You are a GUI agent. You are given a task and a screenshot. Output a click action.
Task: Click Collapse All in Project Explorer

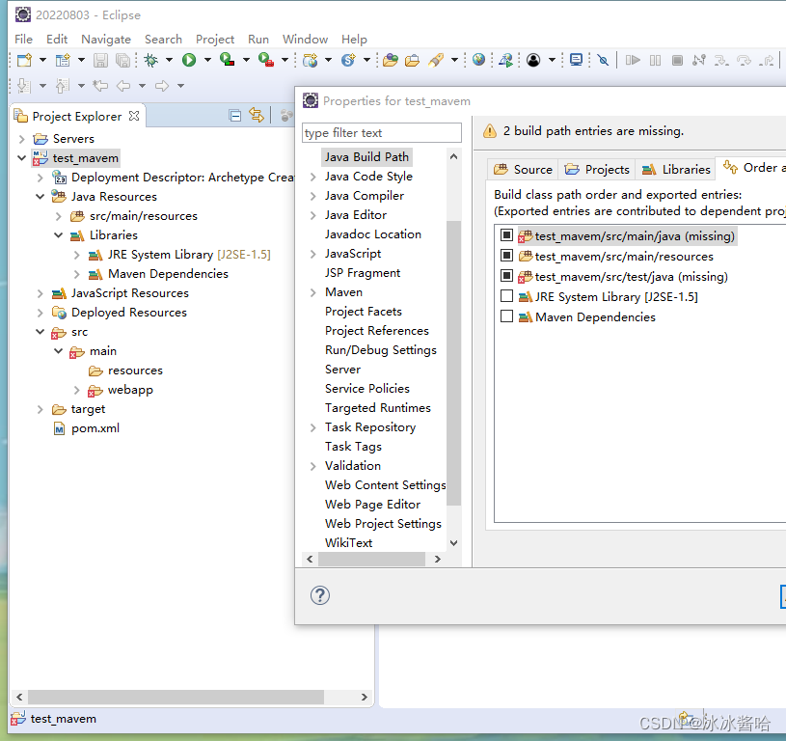click(234, 116)
